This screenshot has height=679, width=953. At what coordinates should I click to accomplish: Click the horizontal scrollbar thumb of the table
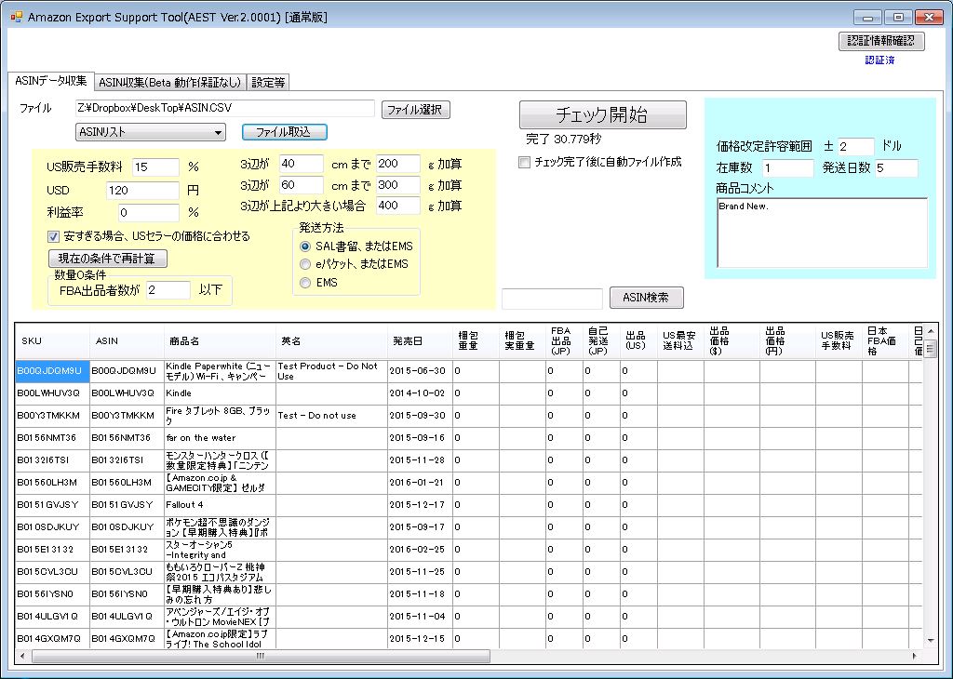(x=261, y=656)
